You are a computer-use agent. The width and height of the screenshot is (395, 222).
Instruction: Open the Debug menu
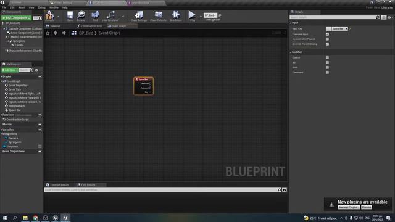pos(42,7)
